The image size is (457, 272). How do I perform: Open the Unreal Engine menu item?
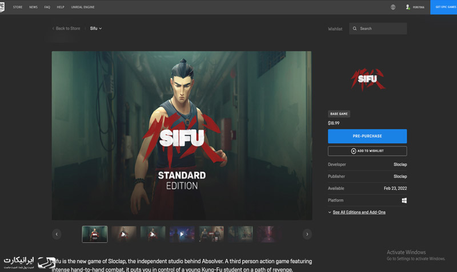pos(83,7)
